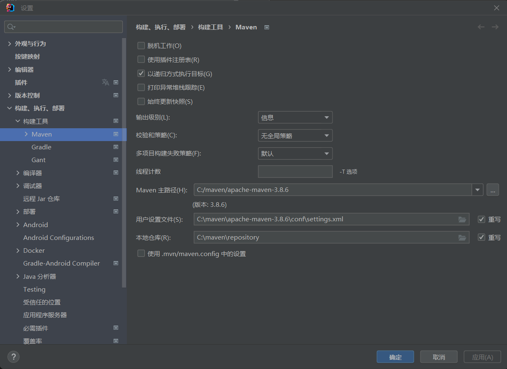Click the 应用(A) button
Viewport: 507px width, 369px height.
coord(483,357)
